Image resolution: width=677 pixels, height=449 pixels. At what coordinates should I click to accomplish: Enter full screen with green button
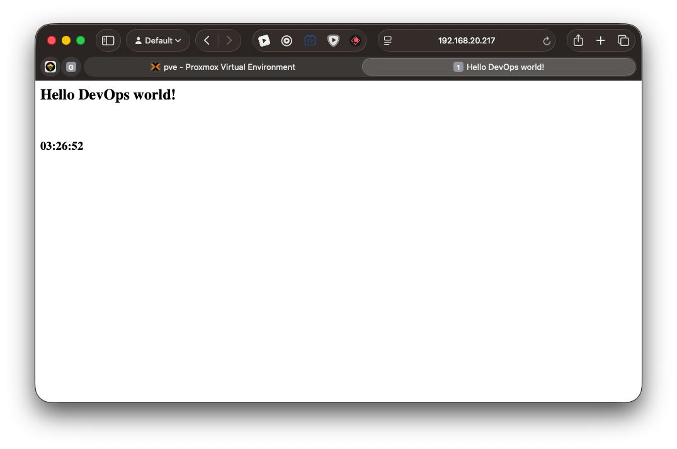pyautogui.click(x=81, y=40)
